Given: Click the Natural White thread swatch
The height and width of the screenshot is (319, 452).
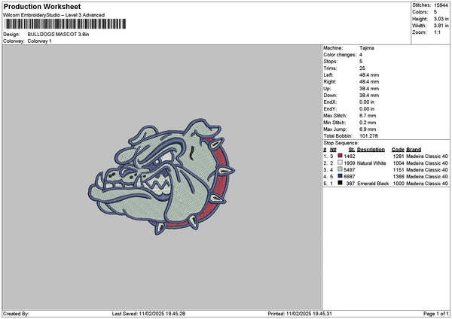Looking at the screenshot, I should pos(341,163).
